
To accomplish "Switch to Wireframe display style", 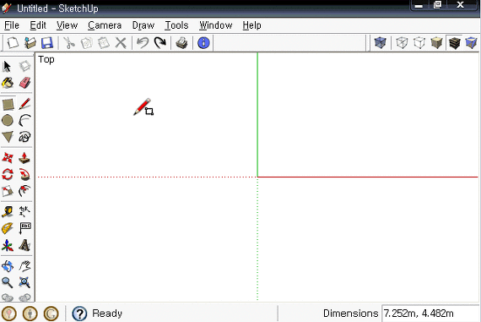I will point(402,43).
